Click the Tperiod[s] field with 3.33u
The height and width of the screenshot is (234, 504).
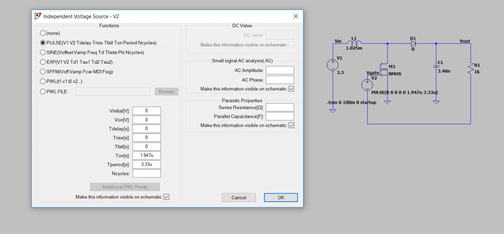pyautogui.click(x=146, y=165)
